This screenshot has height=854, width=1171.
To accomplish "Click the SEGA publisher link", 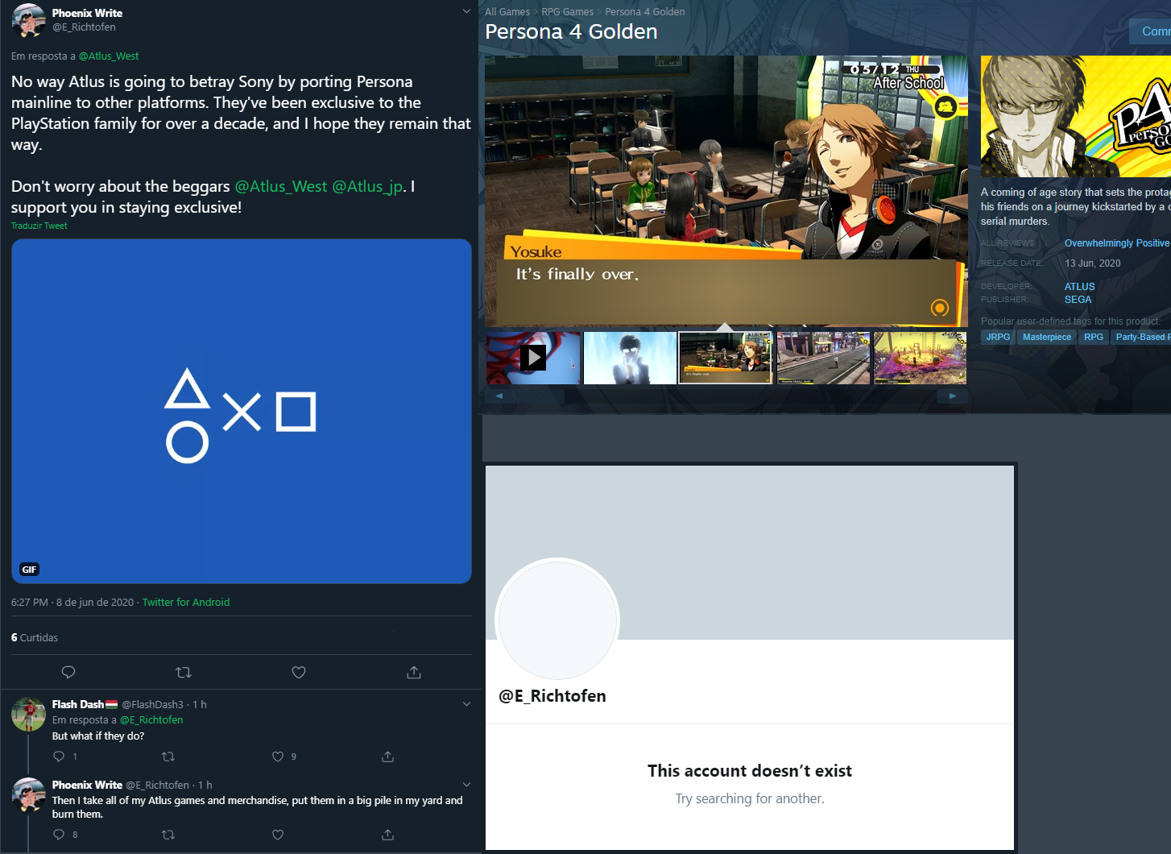I will pos(1078,300).
